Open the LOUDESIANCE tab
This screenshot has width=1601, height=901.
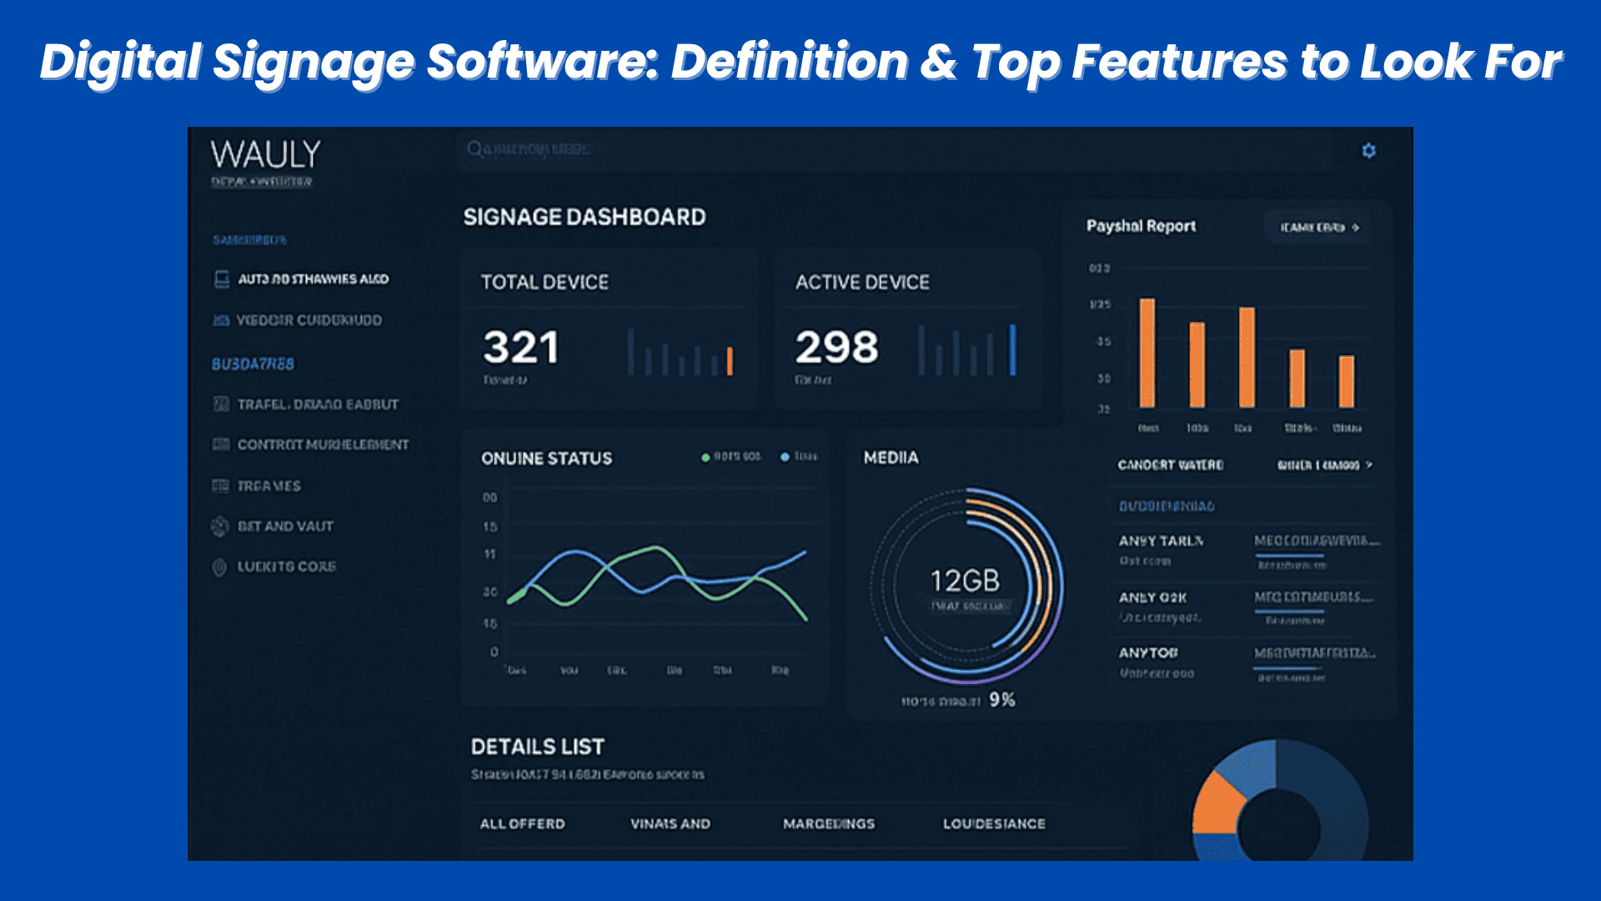(x=994, y=823)
